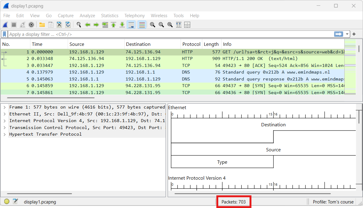
Task: Click the packet list minimap overview
Action: (350, 67)
